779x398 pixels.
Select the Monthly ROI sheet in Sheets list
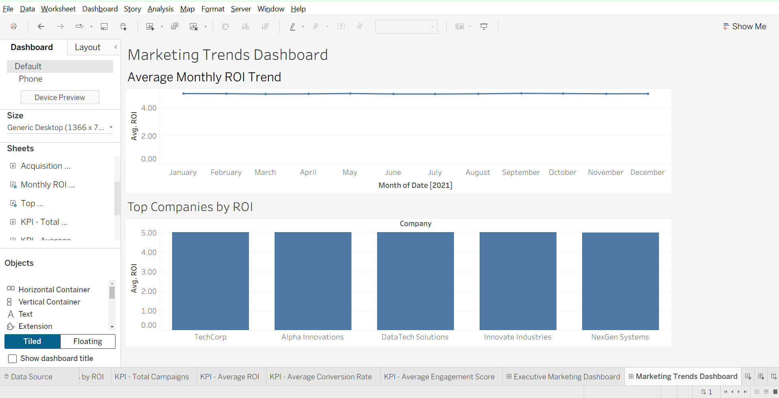48,185
